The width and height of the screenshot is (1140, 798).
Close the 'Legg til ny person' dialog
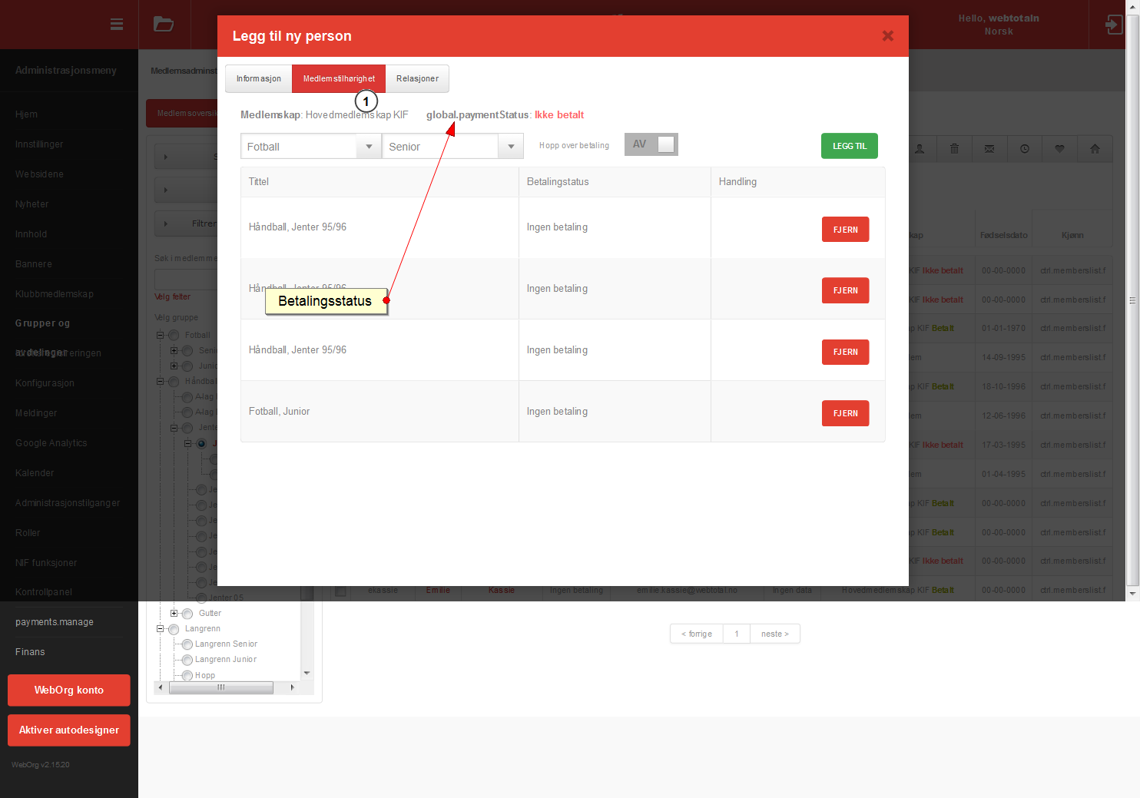click(887, 35)
